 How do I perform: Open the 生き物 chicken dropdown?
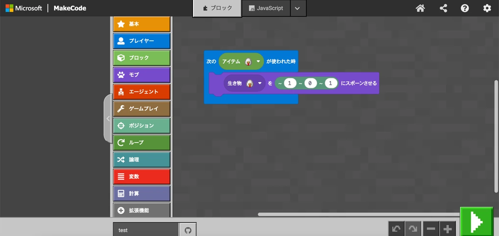point(245,83)
